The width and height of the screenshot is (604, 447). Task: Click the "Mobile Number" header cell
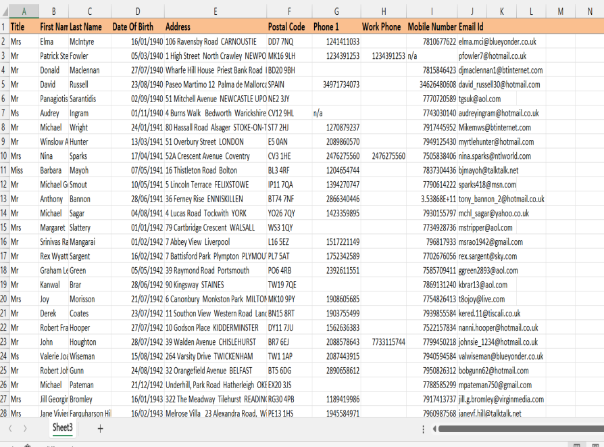click(432, 26)
